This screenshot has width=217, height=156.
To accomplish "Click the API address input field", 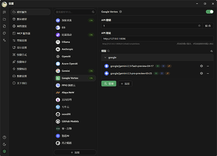I will point(157,39).
